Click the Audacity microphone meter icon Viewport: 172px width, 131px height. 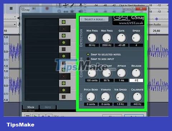[x=81, y=5]
